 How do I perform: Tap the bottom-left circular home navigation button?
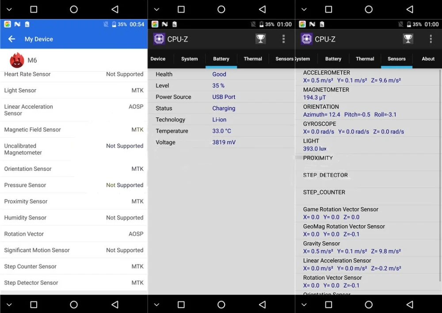click(74, 305)
